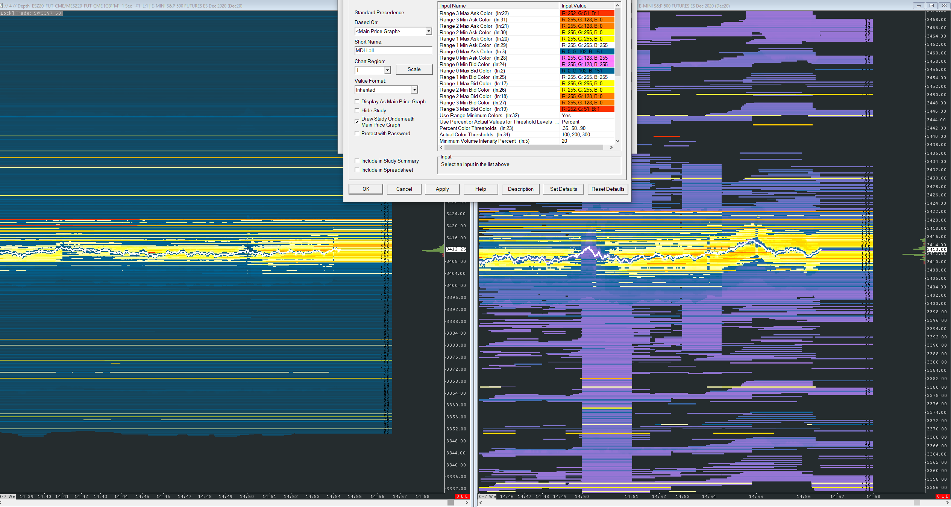Image resolution: width=951 pixels, height=507 pixels.
Task: Restore the right chart window
Action: click(x=931, y=6)
